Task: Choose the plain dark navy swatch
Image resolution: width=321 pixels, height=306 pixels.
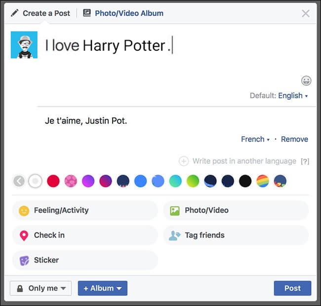Action: coord(228,181)
